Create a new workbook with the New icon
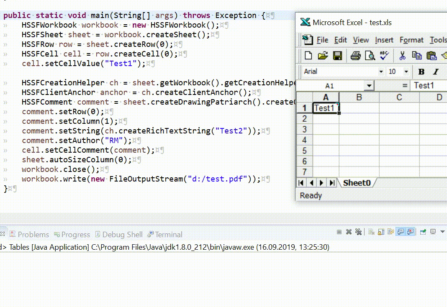 click(x=308, y=55)
